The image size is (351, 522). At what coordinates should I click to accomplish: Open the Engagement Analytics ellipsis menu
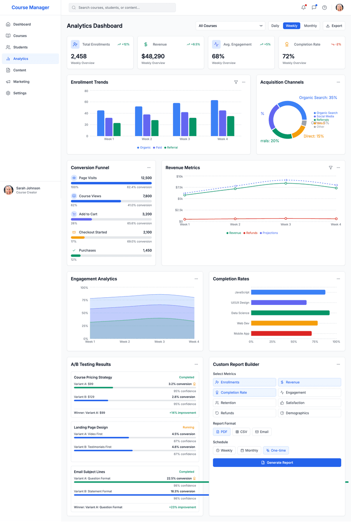[196, 279]
